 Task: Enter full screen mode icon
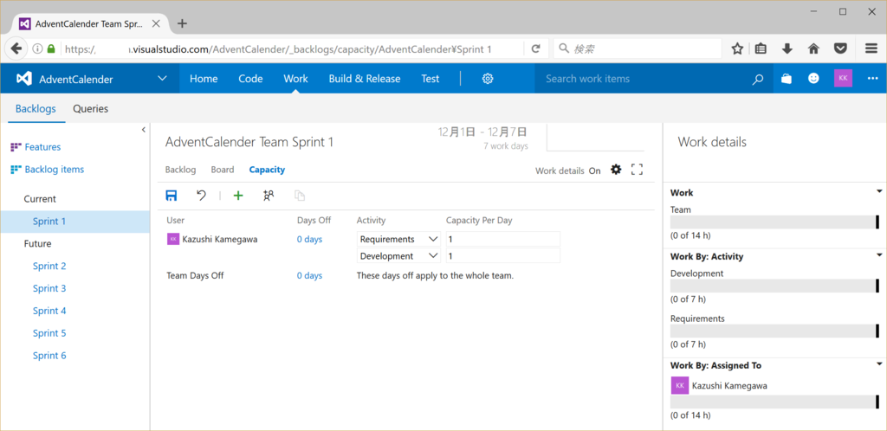click(638, 170)
